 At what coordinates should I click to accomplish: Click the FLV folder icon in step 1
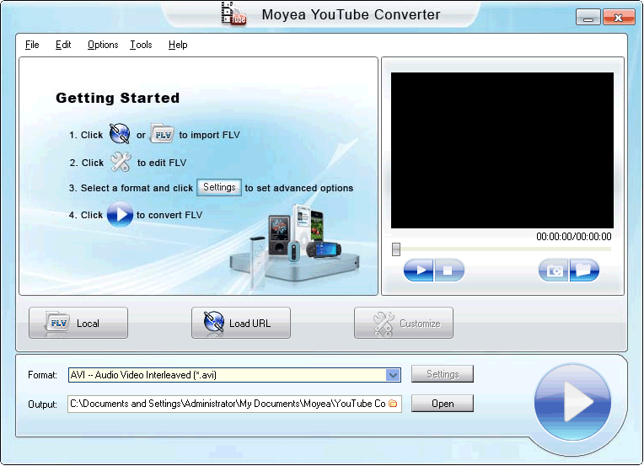point(162,134)
